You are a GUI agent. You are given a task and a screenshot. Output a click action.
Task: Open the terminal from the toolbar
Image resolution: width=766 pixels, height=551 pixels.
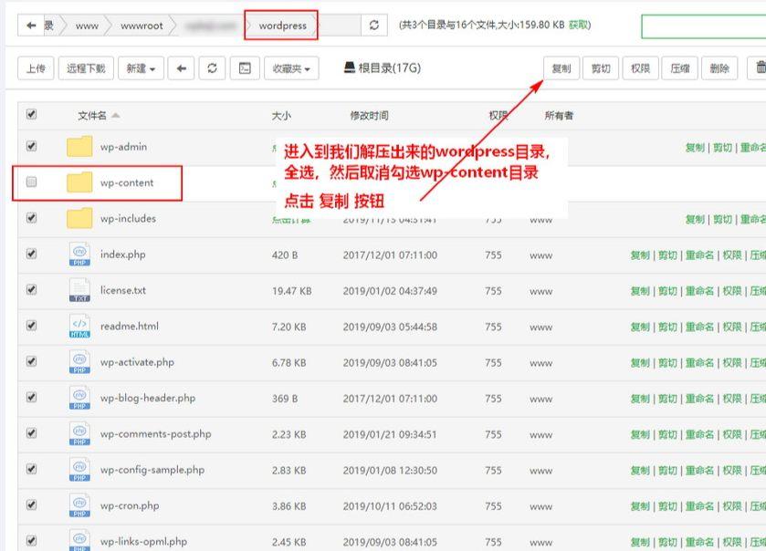[x=245, y=68]
